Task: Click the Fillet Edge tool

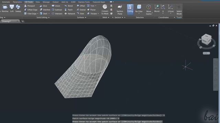Action: (30, 14)
